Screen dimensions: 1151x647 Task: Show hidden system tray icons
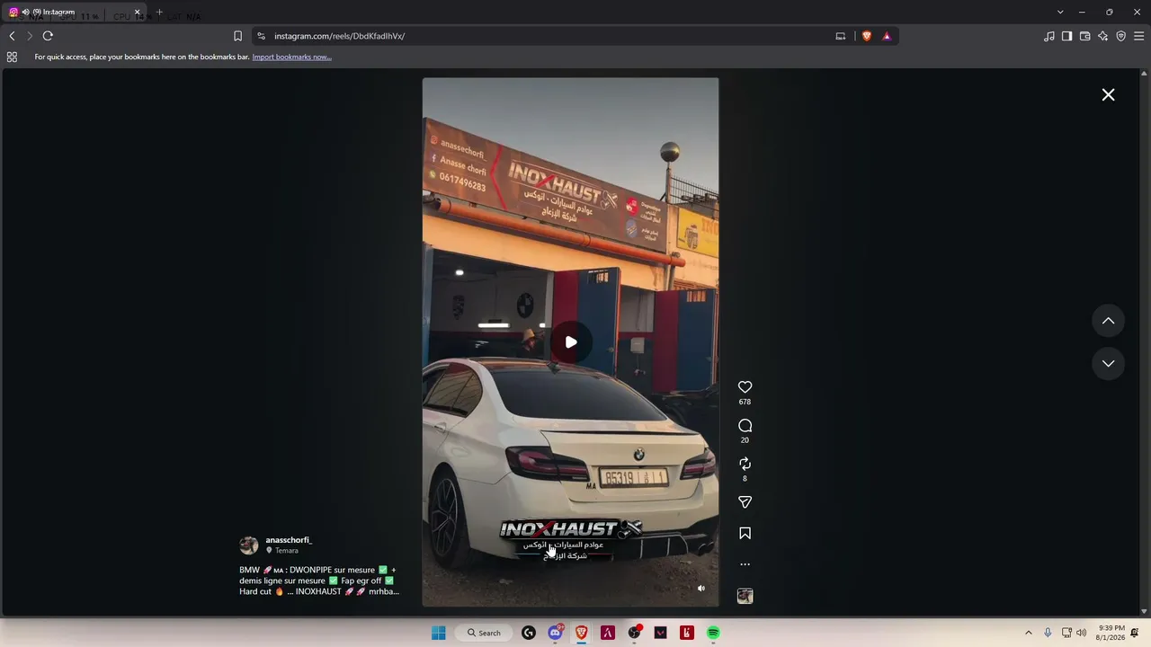[x=1029, y=633]
